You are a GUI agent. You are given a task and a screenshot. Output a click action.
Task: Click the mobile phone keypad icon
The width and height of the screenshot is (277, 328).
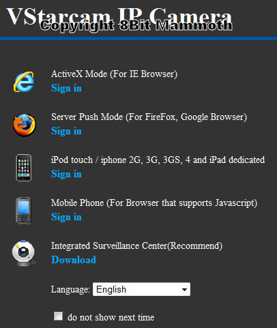[x=23, y=211]
